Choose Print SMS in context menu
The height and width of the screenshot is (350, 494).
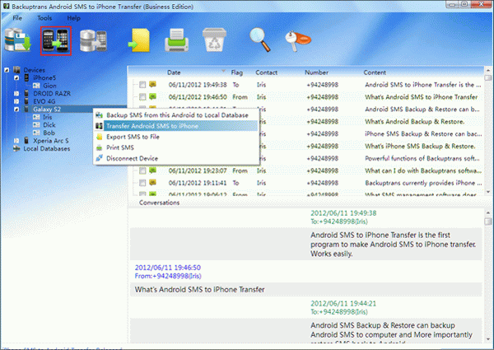(x=176, y=147)
